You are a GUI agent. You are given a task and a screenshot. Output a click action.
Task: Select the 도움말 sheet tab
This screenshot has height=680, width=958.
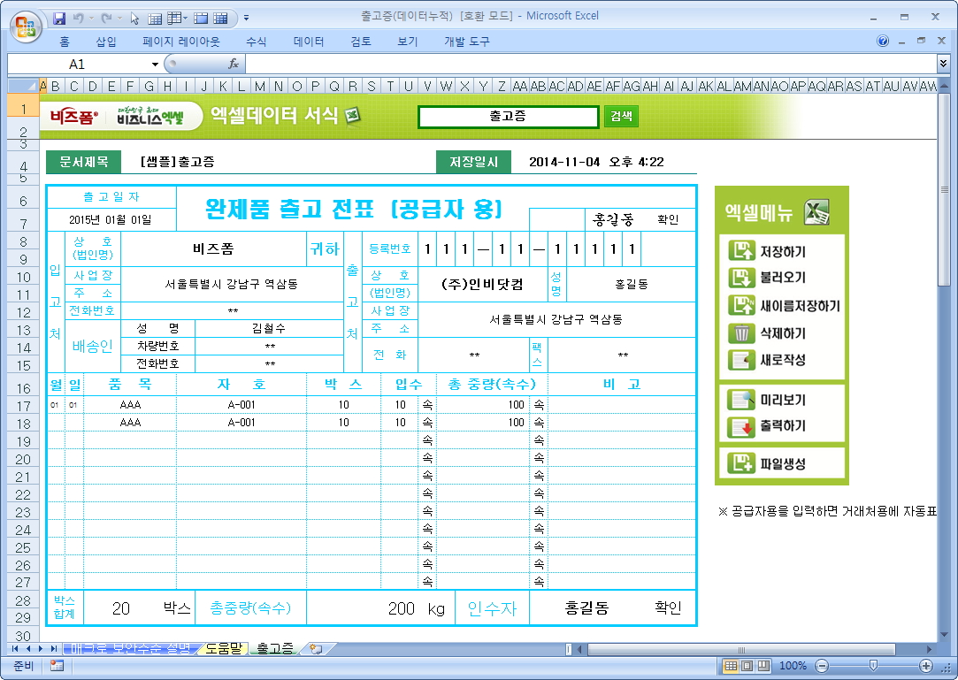click(x=223, y=649)
